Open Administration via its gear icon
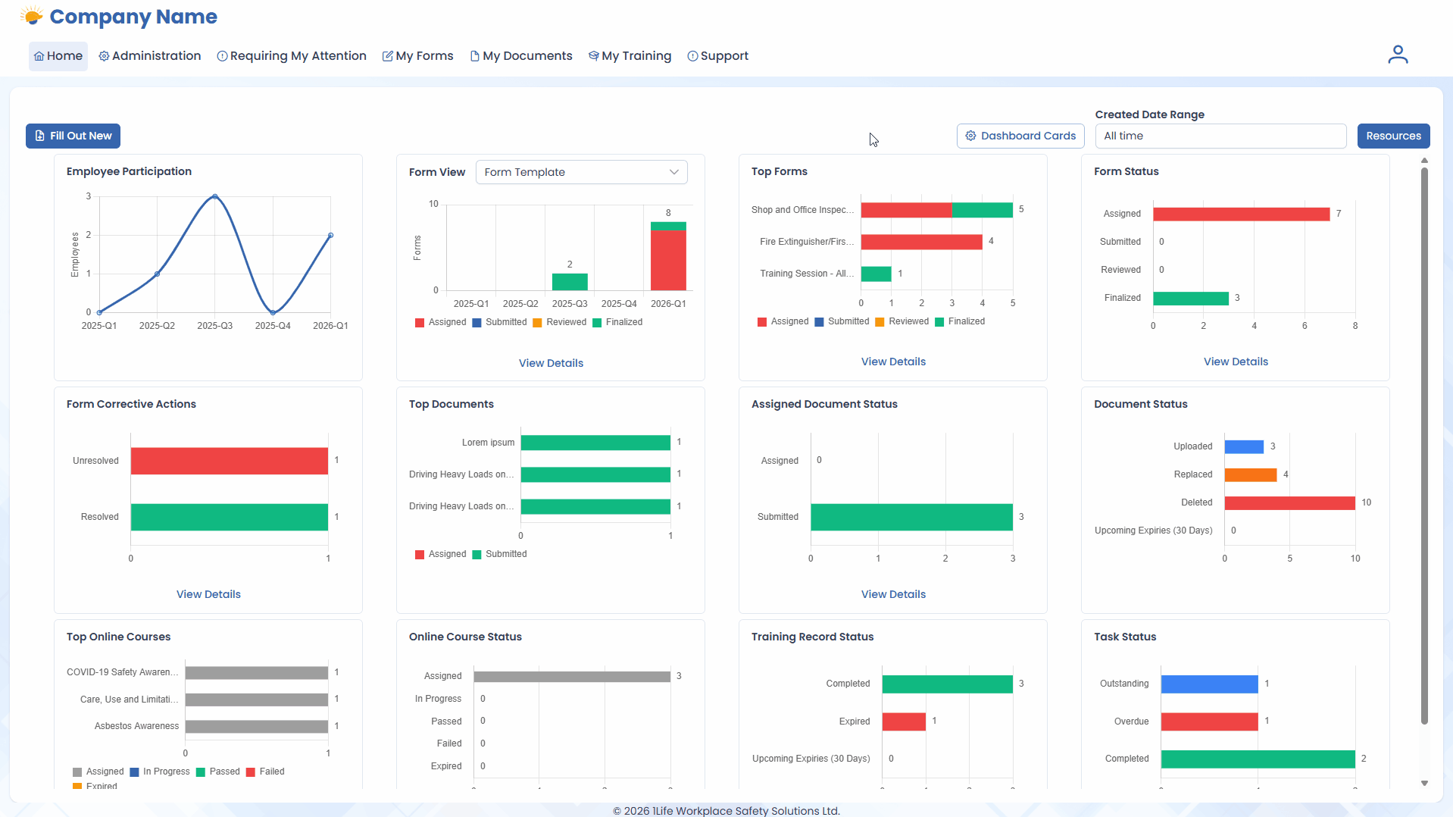This screenshot has height=817, width=1453. (104, 55)
